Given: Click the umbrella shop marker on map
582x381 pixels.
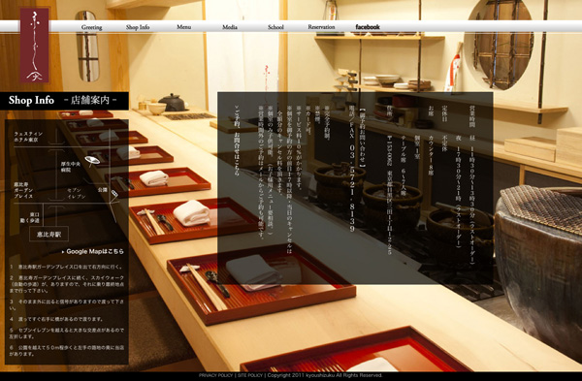Looking at the screenshot, I should point(92,160).
